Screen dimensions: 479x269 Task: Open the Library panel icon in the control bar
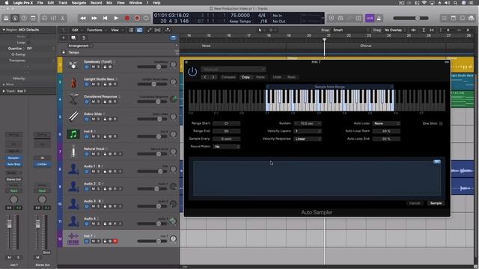click(x=6, y=18)
